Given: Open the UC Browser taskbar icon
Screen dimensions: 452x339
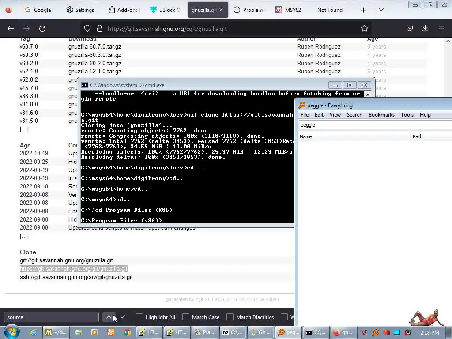Looking at the screenshot, I should [111, 332].
